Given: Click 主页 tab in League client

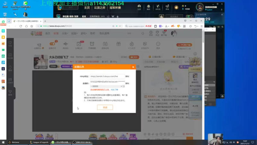Looking at the screenshot, I should point(87,8).
